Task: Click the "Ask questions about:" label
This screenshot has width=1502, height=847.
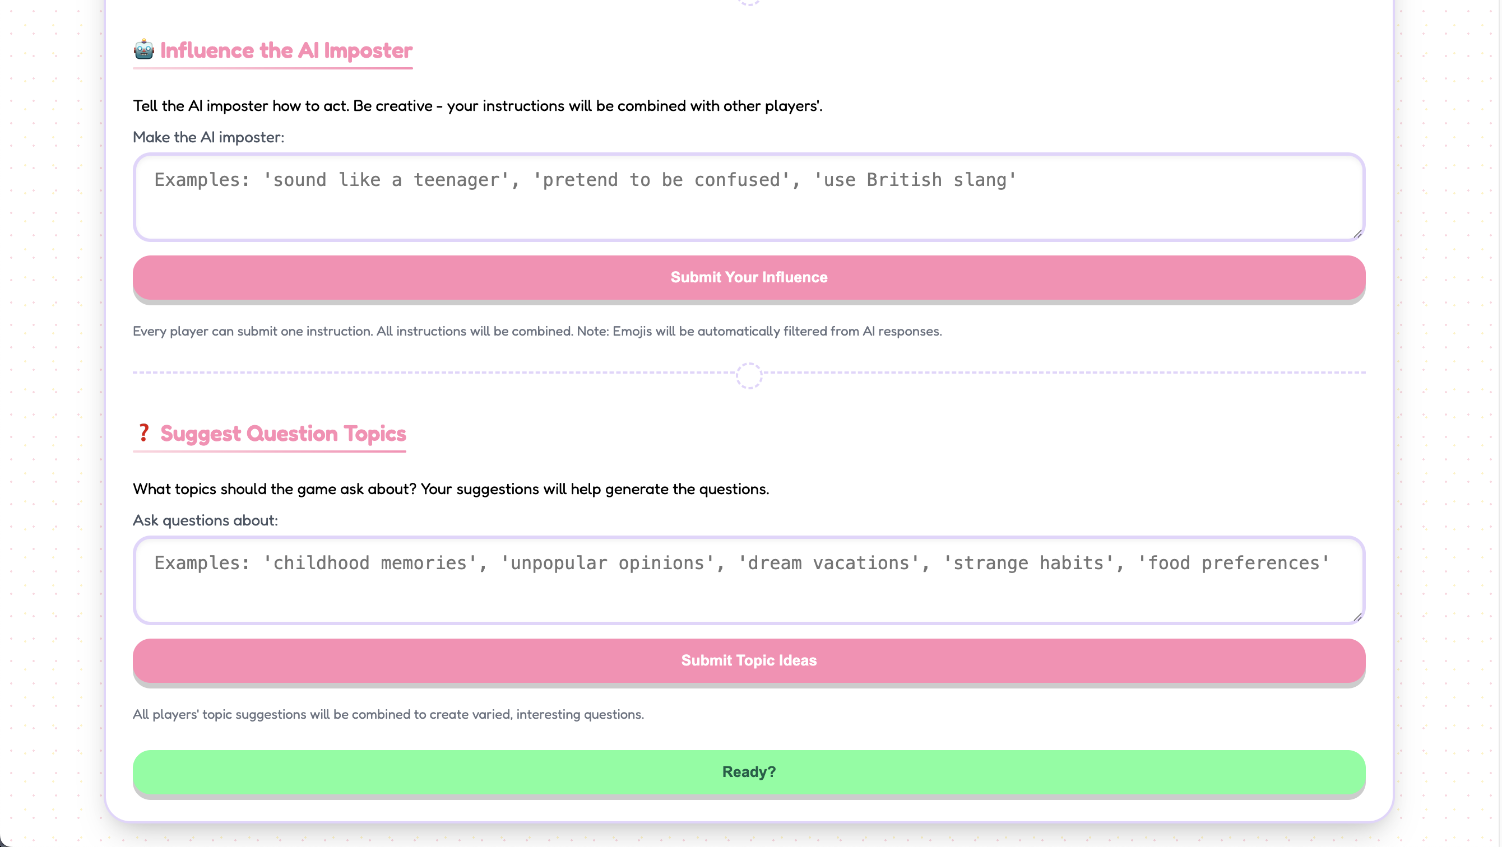Action: coord(205,520)
